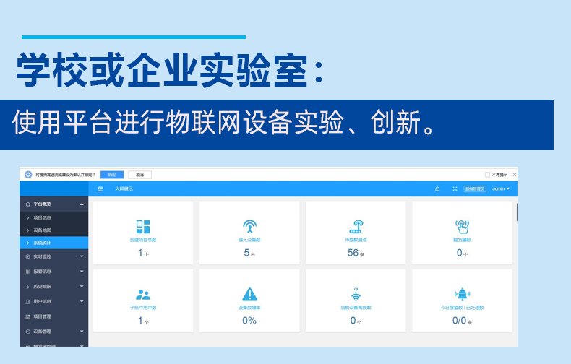Screen dimensions: 571x364
Task: Dismiss the default-browser prompt with the X
Action: [x=515, y=175]
